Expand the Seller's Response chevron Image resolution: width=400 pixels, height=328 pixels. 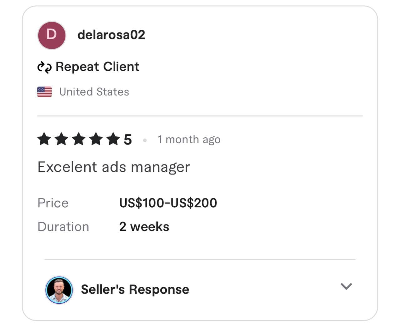pyautogui.click(x=346, y=286)
